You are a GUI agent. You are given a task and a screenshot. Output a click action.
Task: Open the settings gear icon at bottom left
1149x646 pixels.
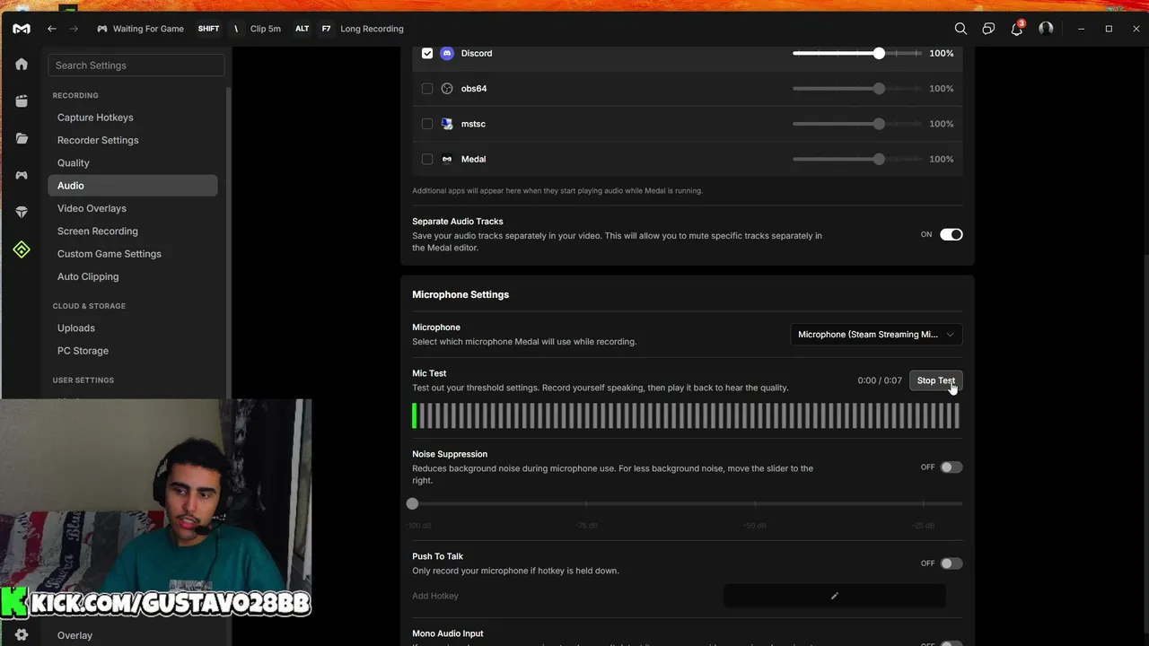pyautogui.click(x=22, y=634)
